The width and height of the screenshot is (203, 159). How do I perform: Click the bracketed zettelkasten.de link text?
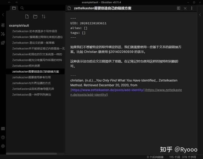108,90
